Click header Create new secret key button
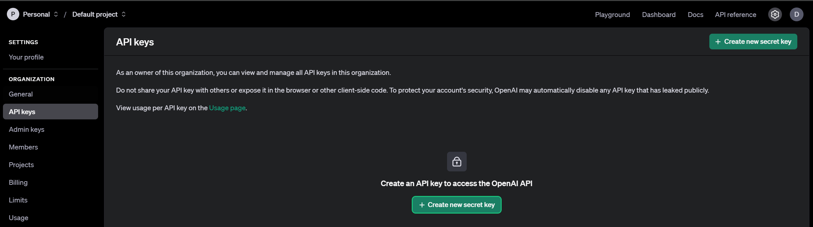This screenshot has height=227, width=813. click(753, 42)
